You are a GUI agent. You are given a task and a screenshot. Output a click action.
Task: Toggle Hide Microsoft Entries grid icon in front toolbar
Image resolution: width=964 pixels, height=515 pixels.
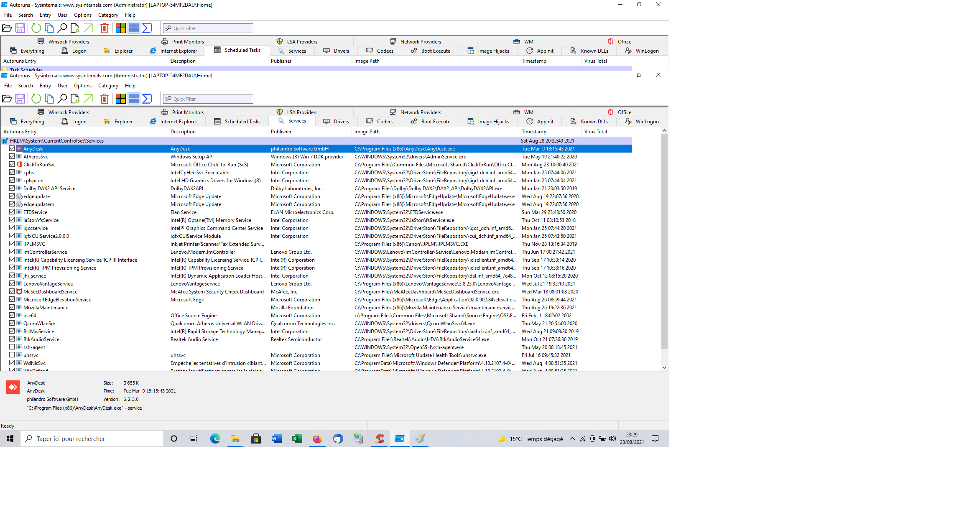134,99
